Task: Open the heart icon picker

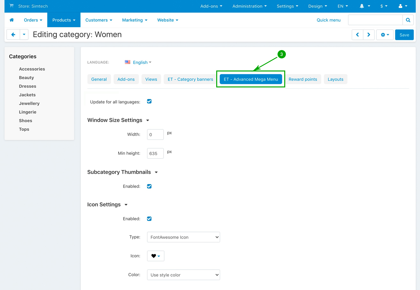Action: [x=156, y=256]
